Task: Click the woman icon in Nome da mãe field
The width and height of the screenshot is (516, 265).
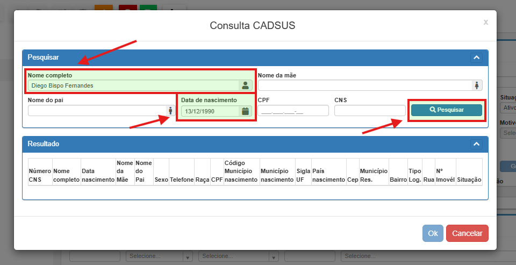Action: [476, 85]
